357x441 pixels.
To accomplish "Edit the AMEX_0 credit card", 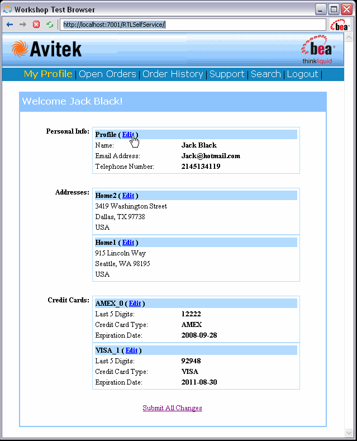I will click(135, 304).
